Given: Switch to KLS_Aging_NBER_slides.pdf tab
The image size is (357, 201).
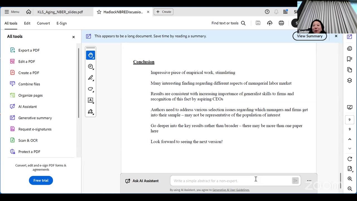Looking at the screenshot, I should 60,12.
